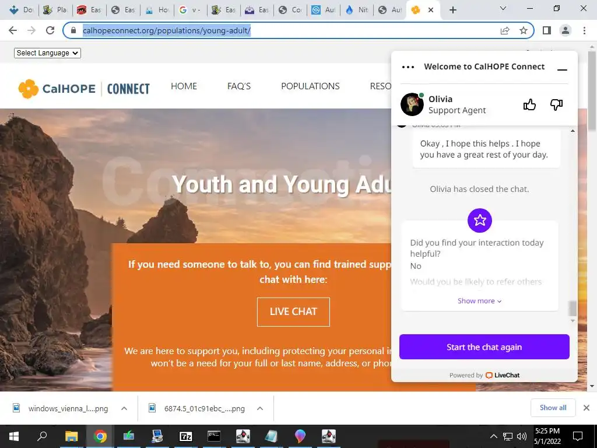Click the browser forward arrow
Screen dimensions: 597x448
click(31, 30)
